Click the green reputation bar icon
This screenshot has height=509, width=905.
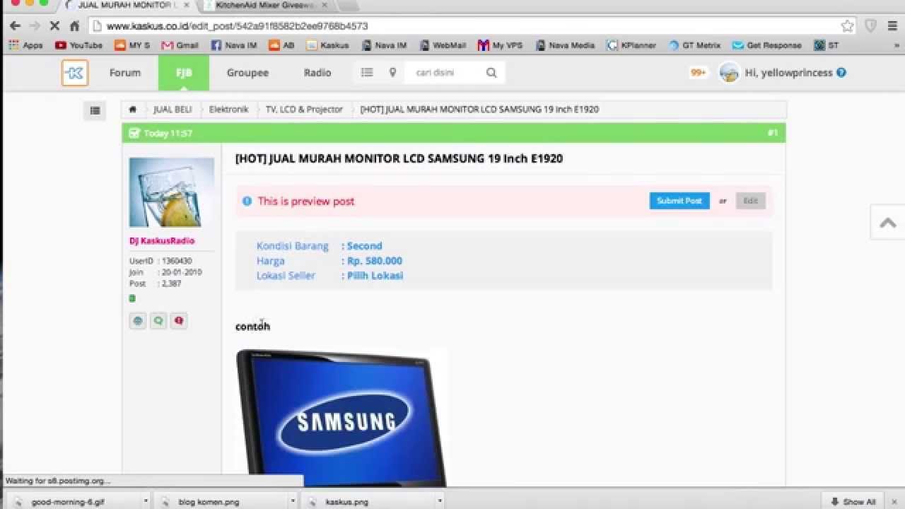click(x=132, y=298)
